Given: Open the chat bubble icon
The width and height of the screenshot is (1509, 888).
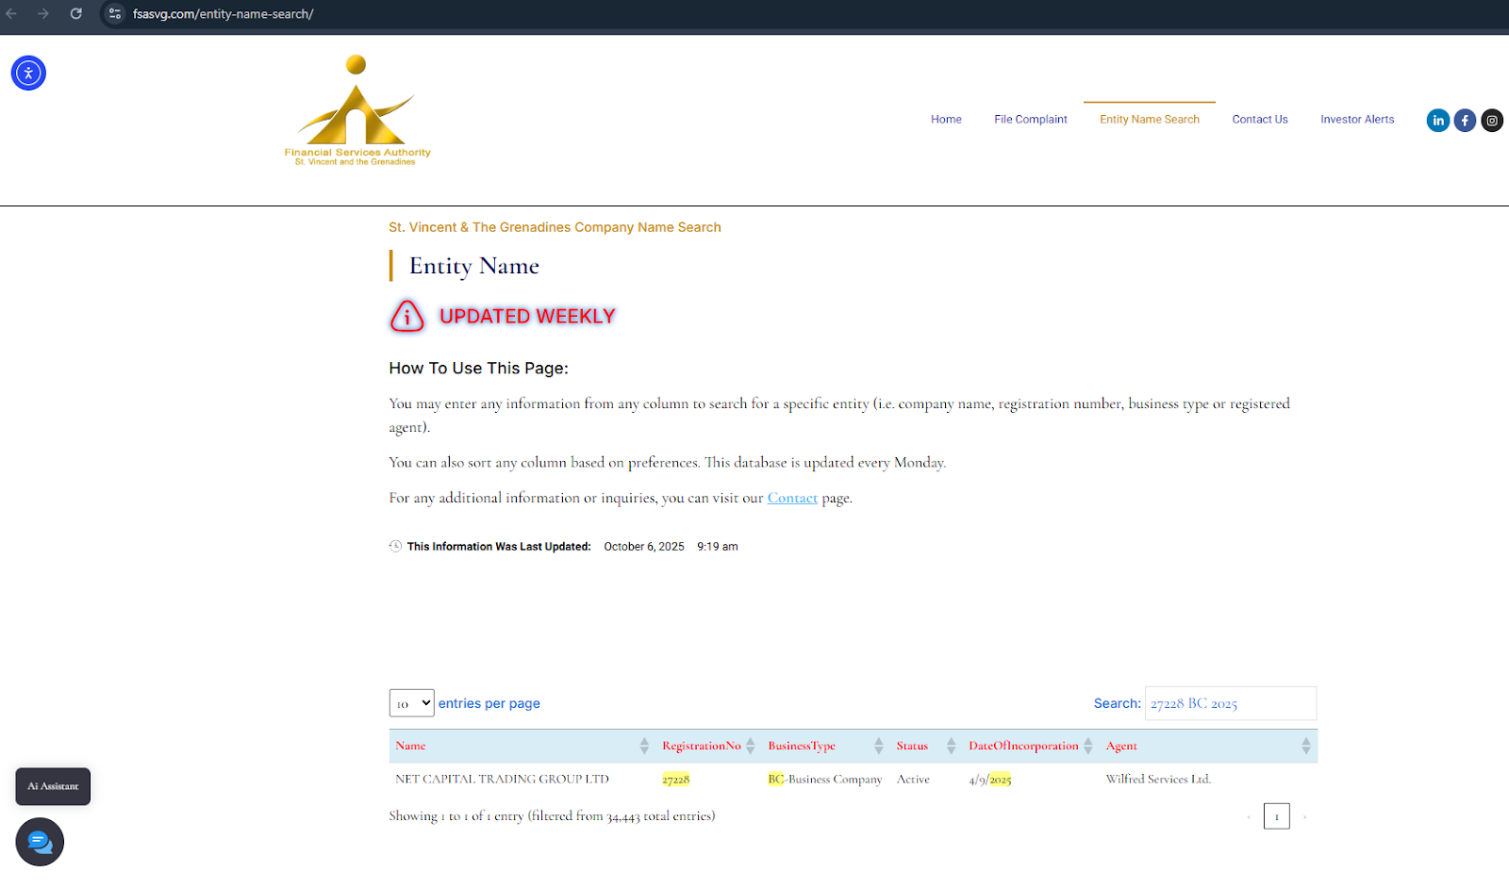Looking at the screenshot, I should pyautogui.click(x=40, y=842).
